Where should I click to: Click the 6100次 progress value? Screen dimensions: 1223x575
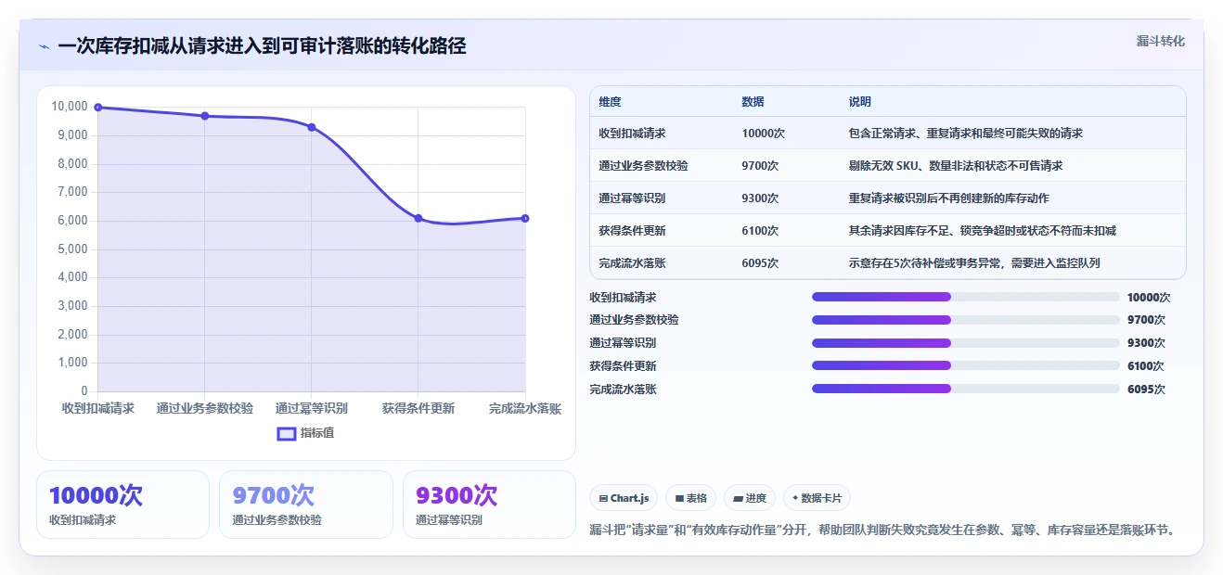(1146, 366)
